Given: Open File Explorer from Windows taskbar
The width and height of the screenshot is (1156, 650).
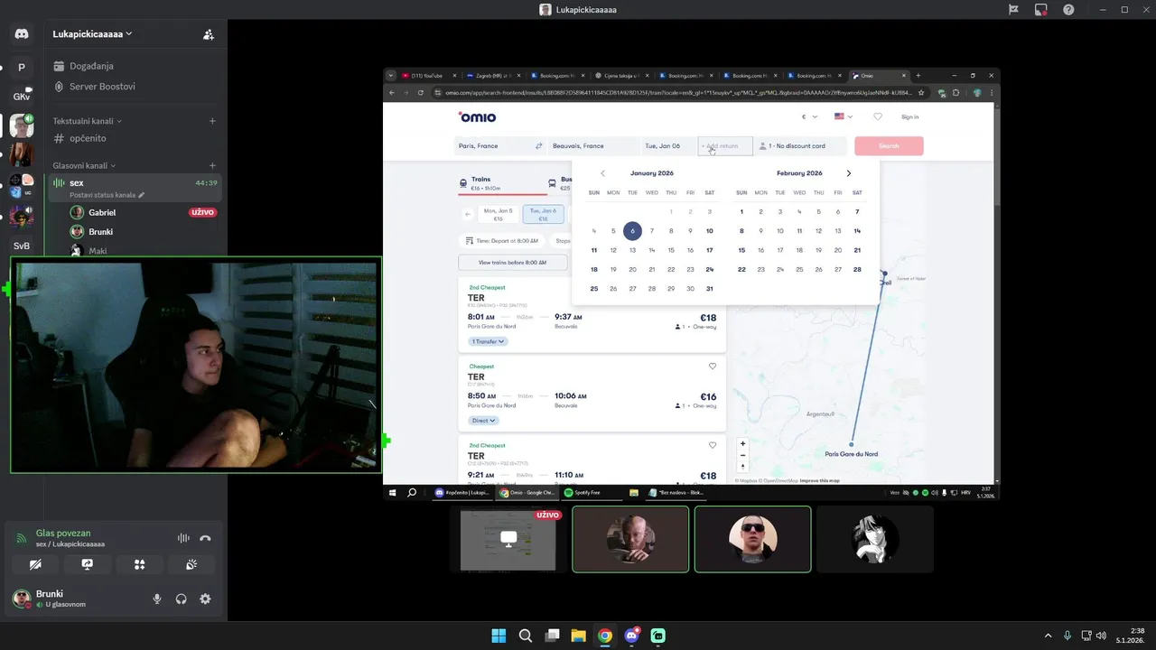Looking at the screenshot, I should 578,636.
